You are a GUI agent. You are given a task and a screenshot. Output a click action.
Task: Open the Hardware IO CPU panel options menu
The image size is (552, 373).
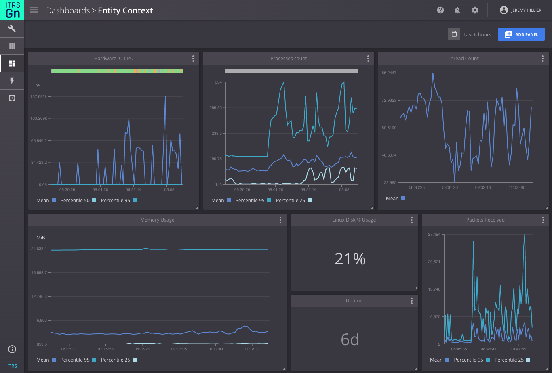[193, 59]
